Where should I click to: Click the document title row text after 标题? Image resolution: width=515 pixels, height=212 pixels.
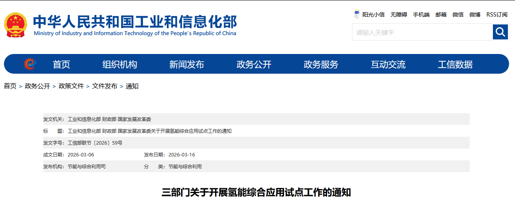tap(150, 131)
